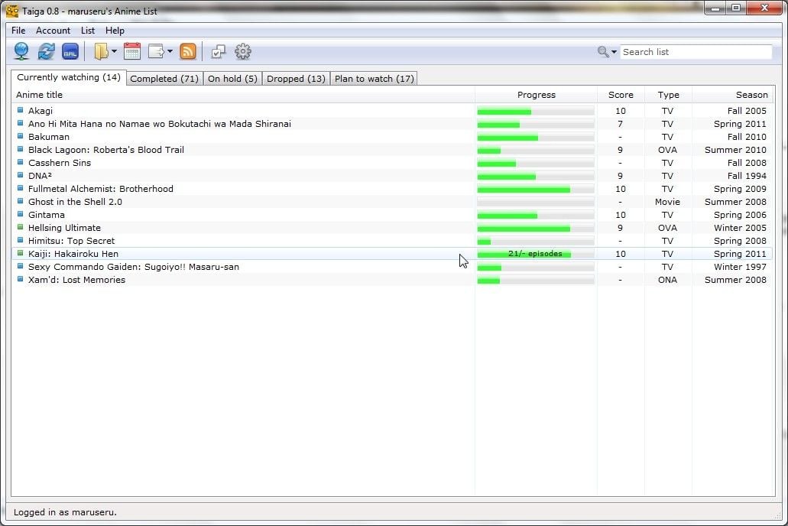This screenshot has width=788, height=526.
Task: Open the List menu
Action: [x=88, y=30]
